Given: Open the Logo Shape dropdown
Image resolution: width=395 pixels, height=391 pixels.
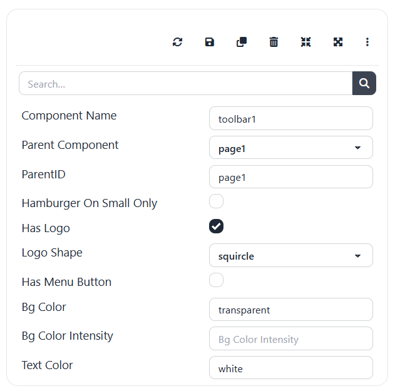Looking at the screenshot, I should tap(290, 255).
